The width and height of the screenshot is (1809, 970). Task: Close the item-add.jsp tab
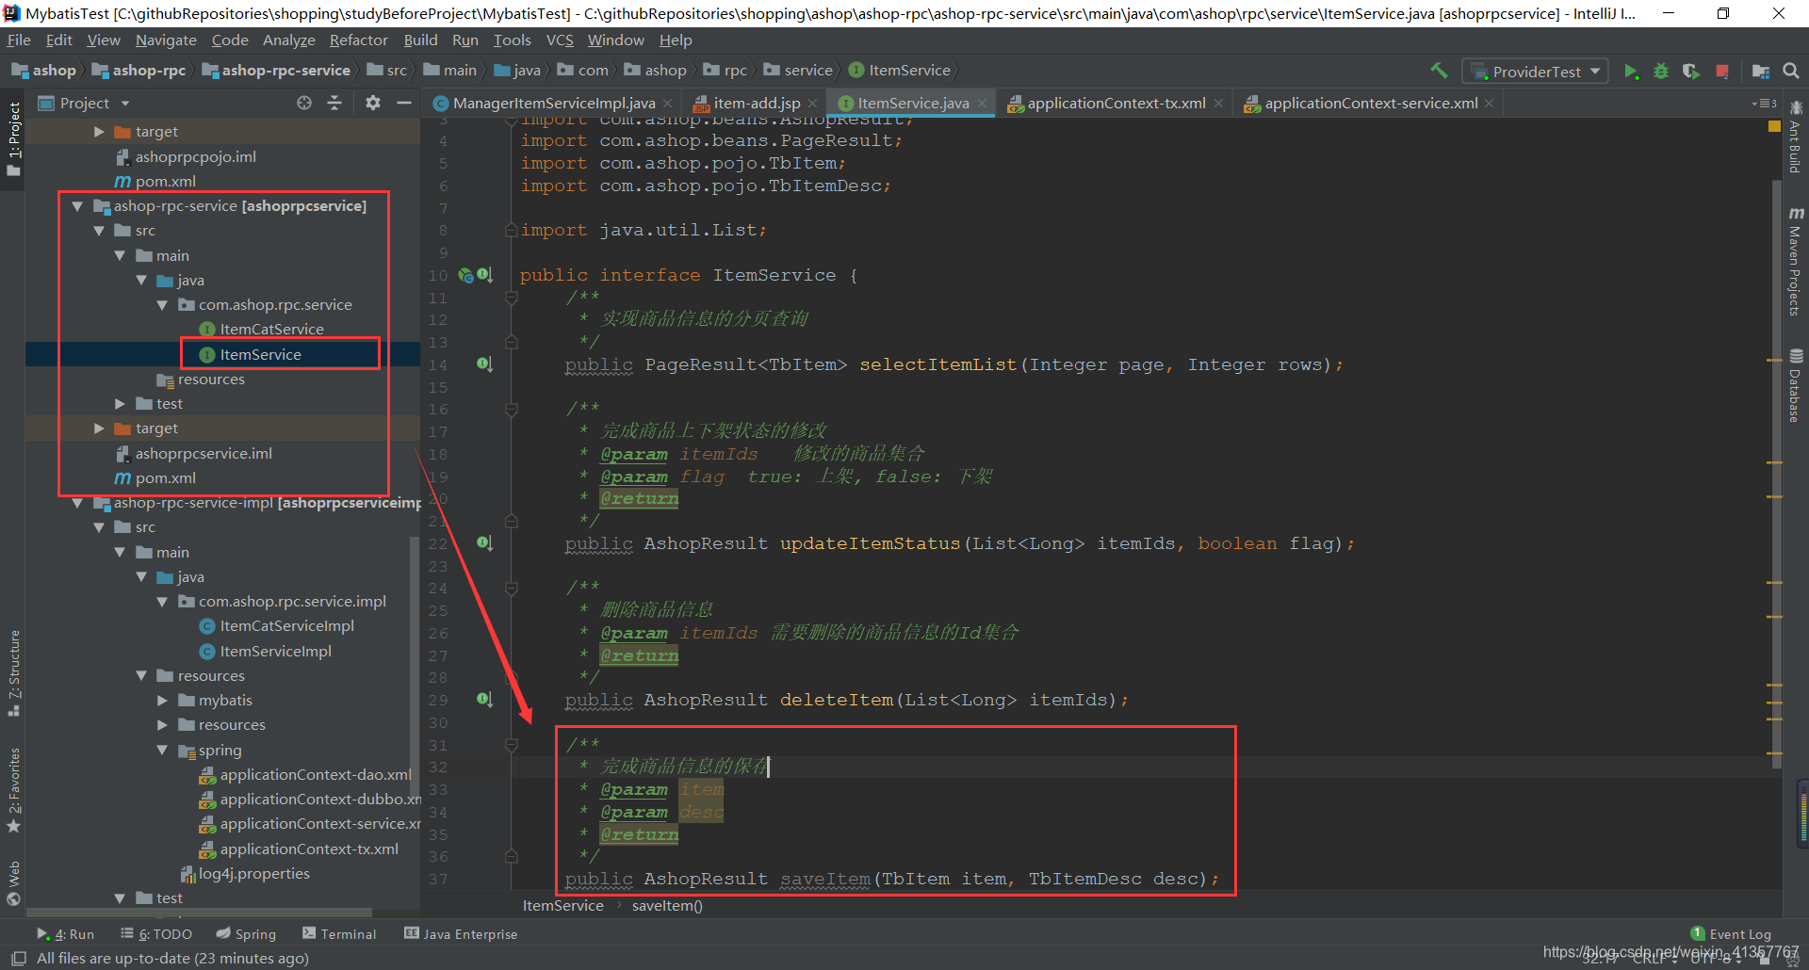pyautogui.click(x=812, y=104)
